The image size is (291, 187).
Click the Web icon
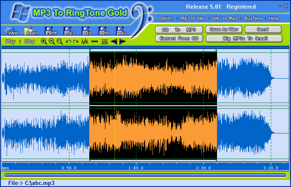(x=12, y=31)
